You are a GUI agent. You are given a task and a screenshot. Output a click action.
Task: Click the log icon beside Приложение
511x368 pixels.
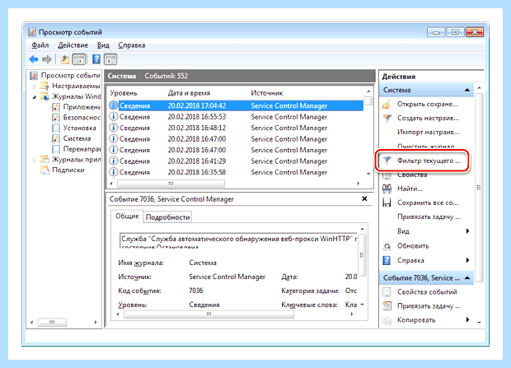coord(56,107)
